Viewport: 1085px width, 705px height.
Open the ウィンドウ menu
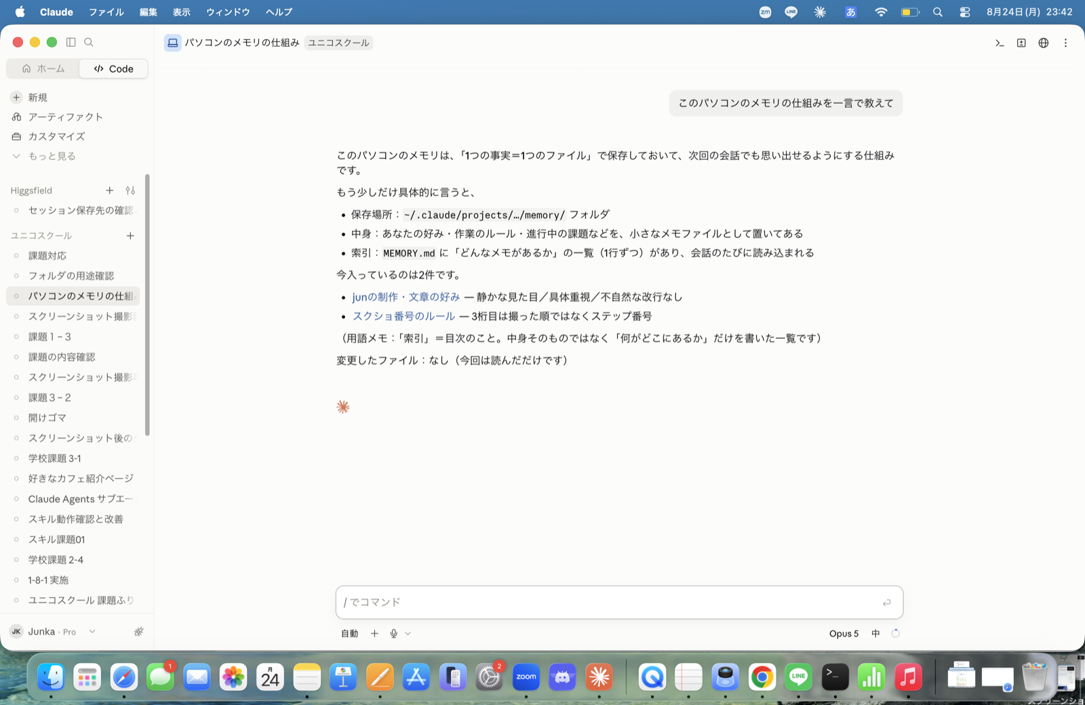228,12
